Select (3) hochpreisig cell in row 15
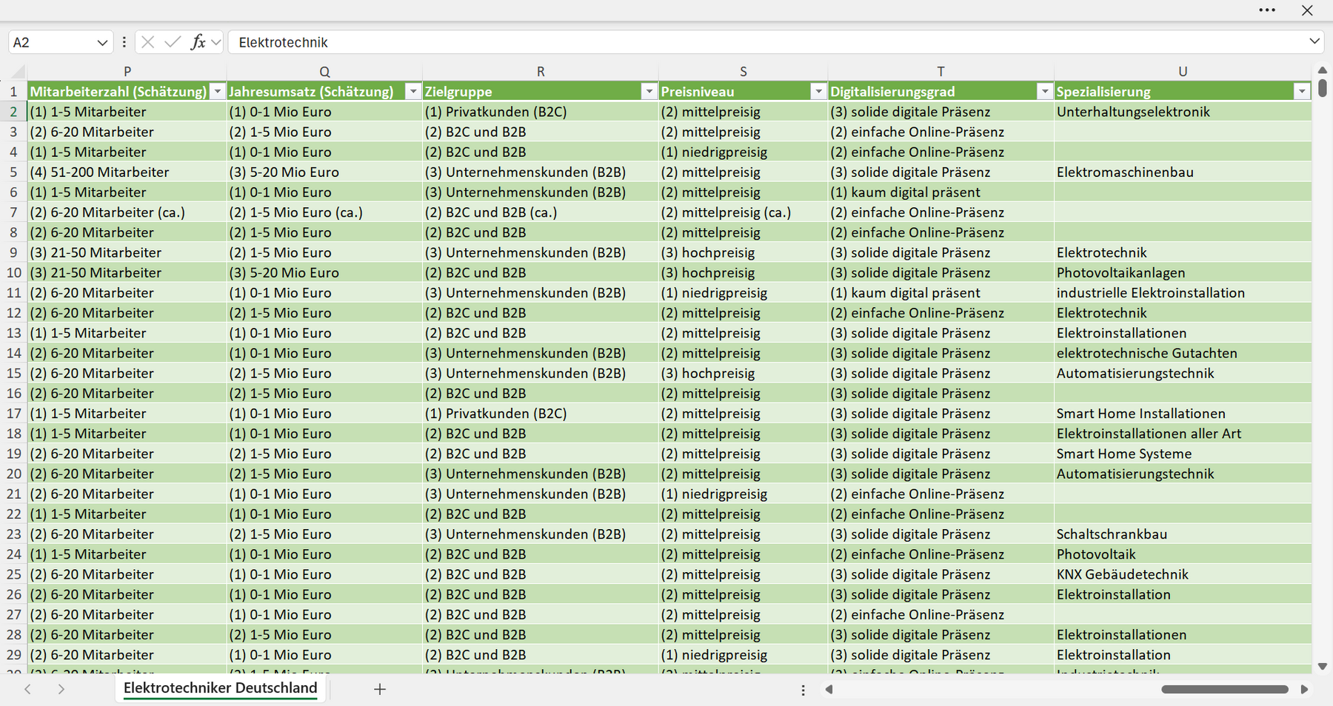The width and height of the screenshot is (1333, 706). (744, 374)
